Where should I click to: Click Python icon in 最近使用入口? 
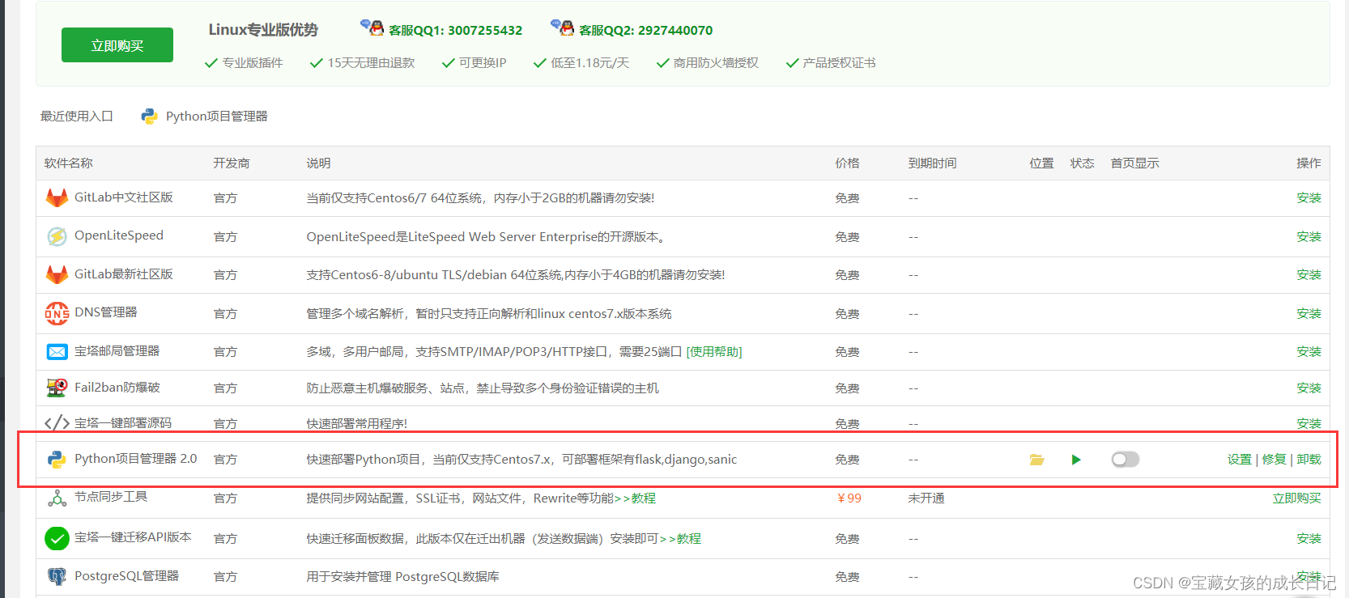pos(149,117)
